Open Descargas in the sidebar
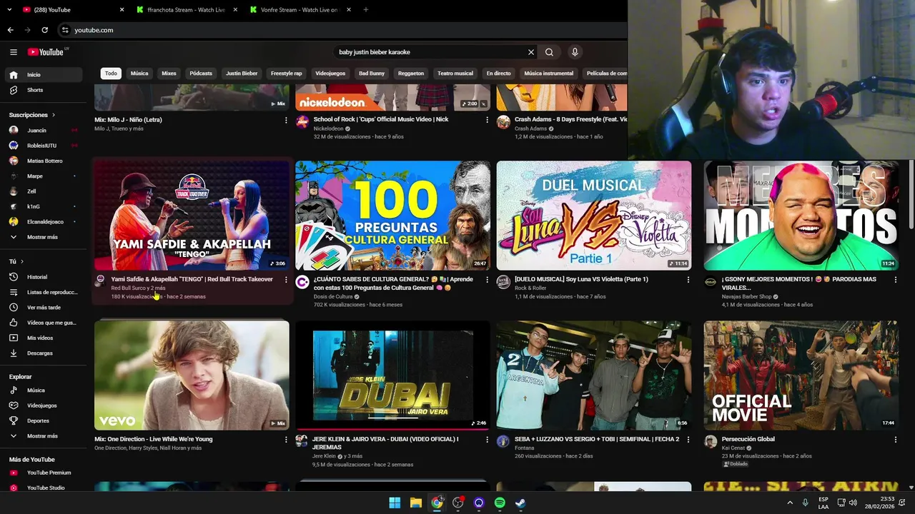This screenshot has width=915, height=514. click(x=45, y=353)
